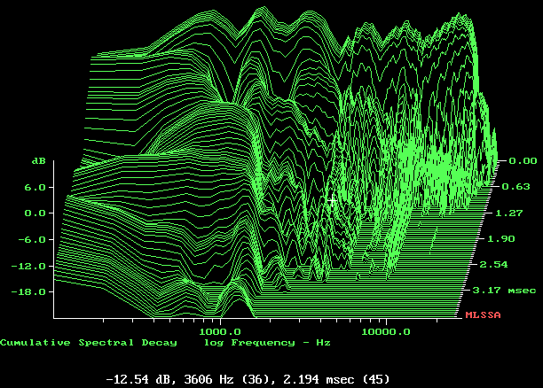
Task: Click the 0.63 time axis value
Action: 516,187
